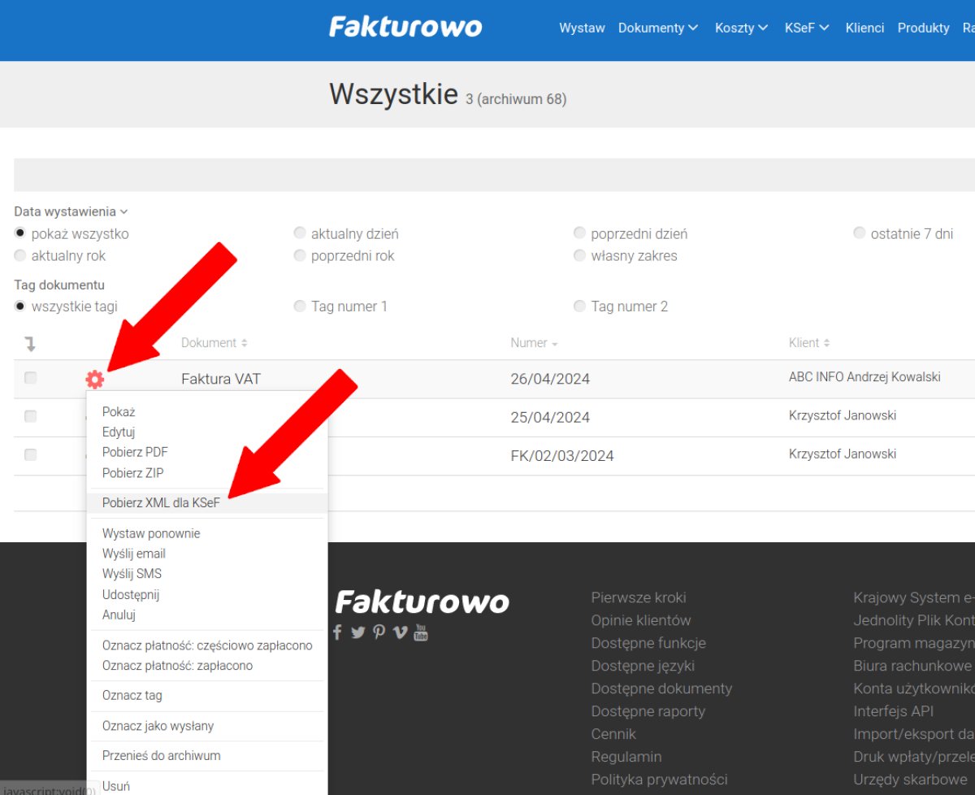Expand the 'Data wystawienia' filter dropdown
This screenshot has height=795, width=975.
pos(71,211)
